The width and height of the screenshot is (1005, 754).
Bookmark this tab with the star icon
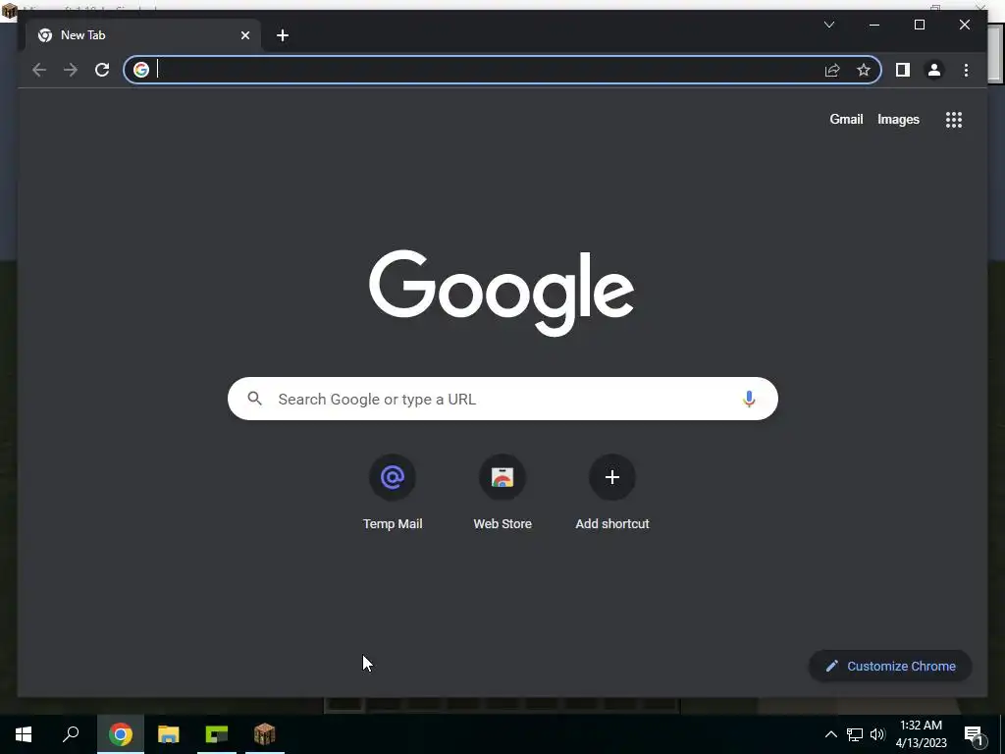[864, 70]
